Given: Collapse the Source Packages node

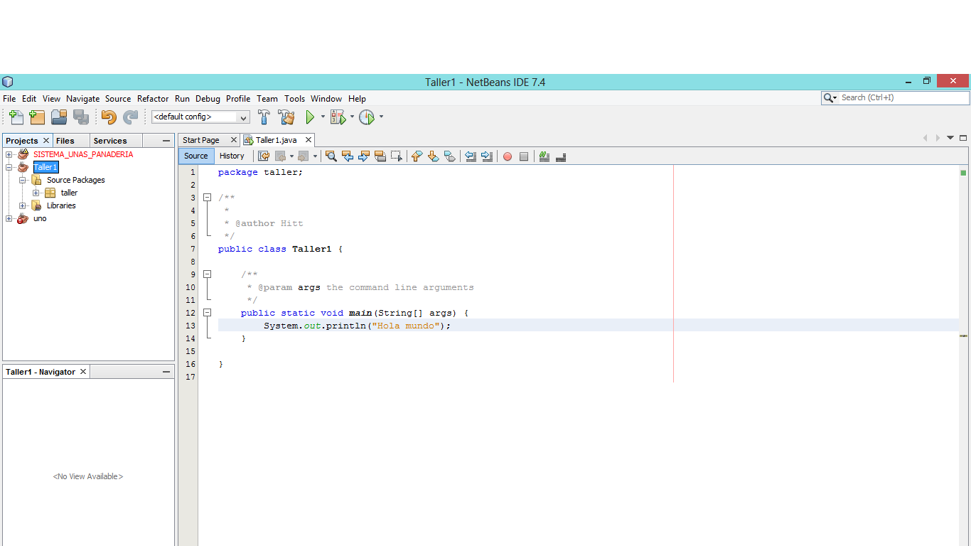Looking at the screenshot, I should [x=22, y=179].
